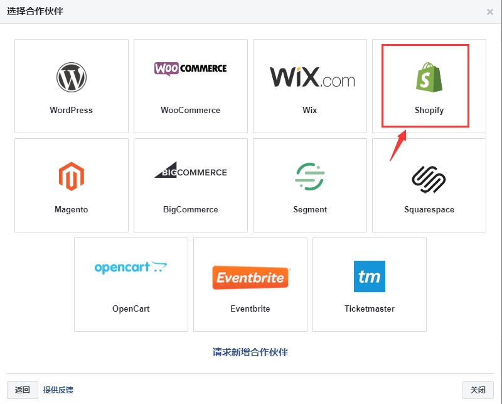The width and height of the screenshot is (502, 404).
Task: Click the 关闭 button
Action: point(478,390)
